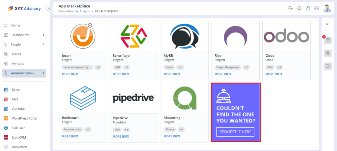Open the Mail app icon
The height and width of the screenshot is (151, 337).
(x=6, y=99)
